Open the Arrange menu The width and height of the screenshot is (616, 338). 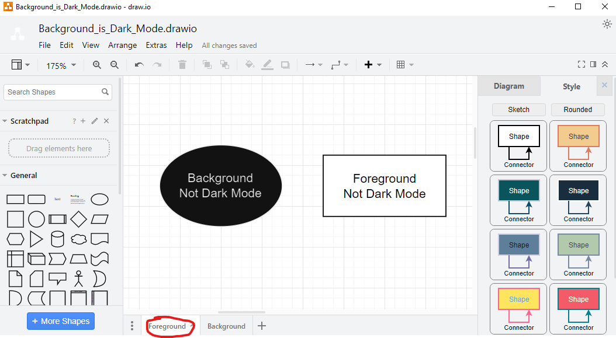122,45
